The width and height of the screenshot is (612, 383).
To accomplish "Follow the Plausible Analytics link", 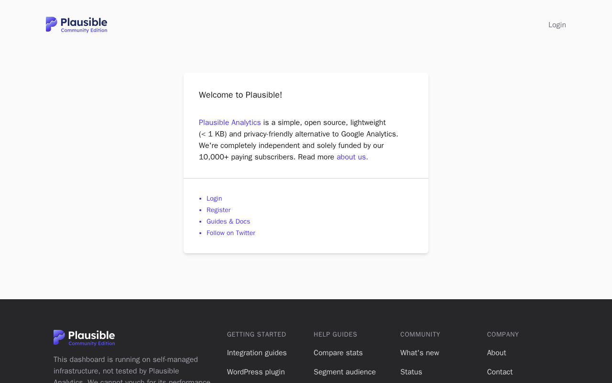I will point(230,123).
